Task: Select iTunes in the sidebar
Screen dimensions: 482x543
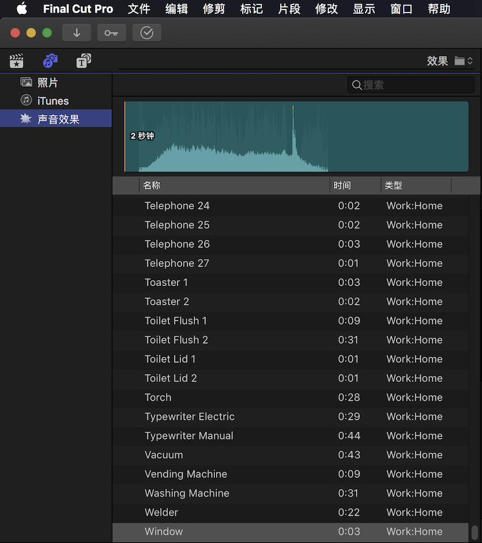Action: coord(56,101)
